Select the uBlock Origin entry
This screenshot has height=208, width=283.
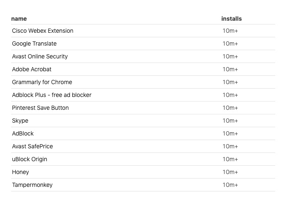(29, 159)
